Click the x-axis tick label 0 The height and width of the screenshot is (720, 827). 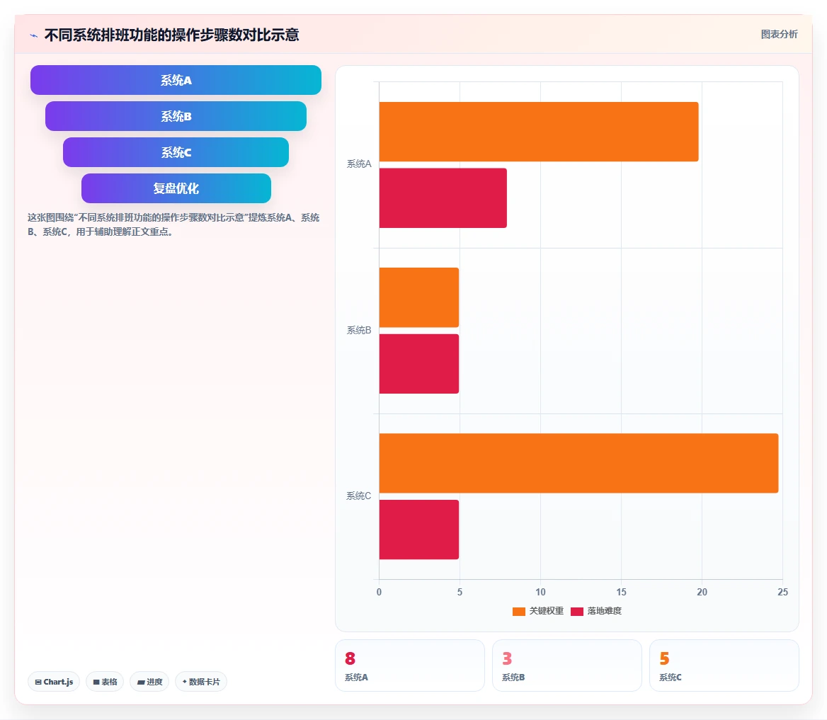tap(380, 592)
